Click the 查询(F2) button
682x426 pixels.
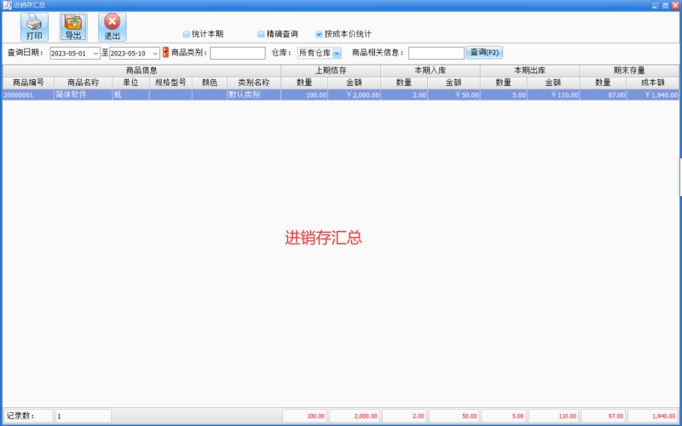[484, 53]
